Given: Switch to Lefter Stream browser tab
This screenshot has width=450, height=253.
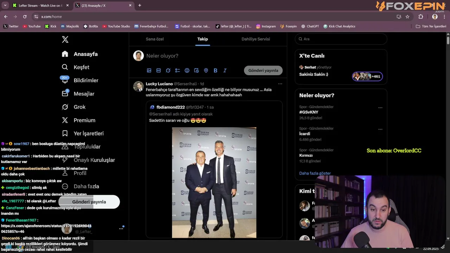Looking at the screenshot, I should [x=41, y=6].
